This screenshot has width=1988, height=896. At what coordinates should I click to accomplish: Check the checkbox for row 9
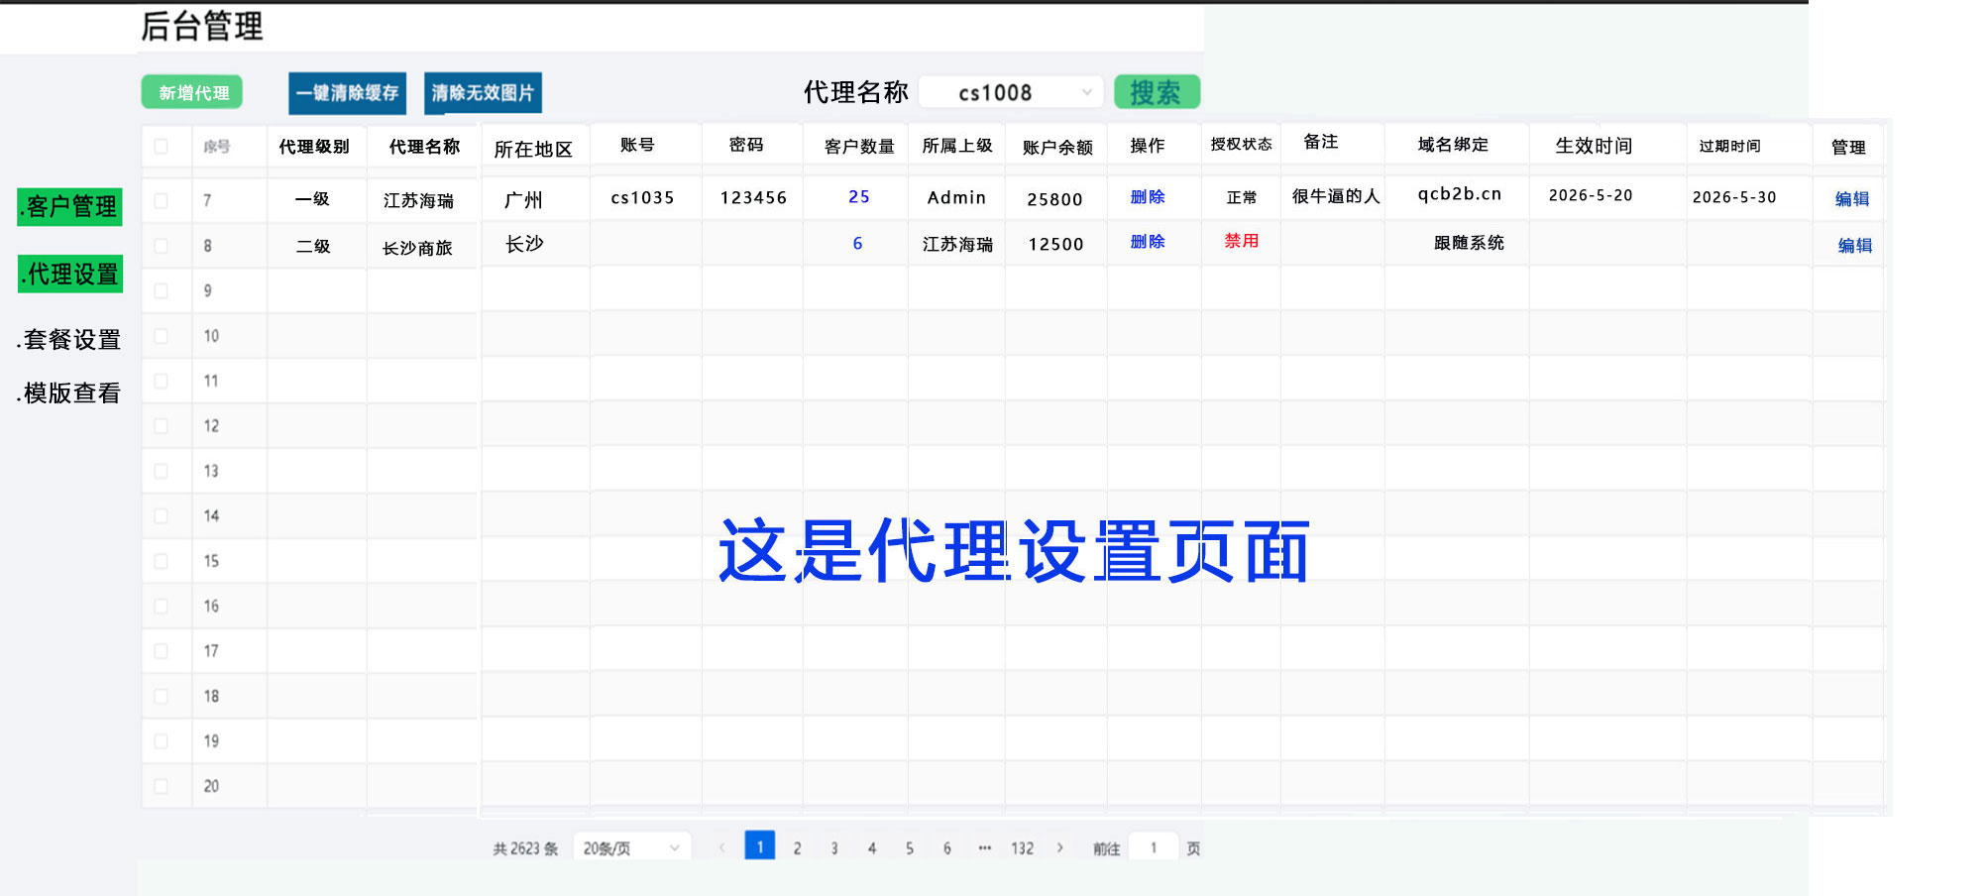coord(161,290)
